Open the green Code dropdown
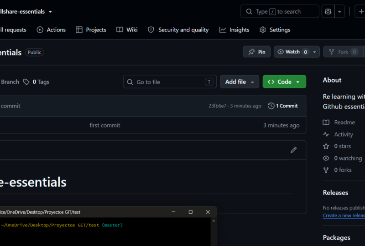Viewport: 365px width, 246px height. pos(284,82)
